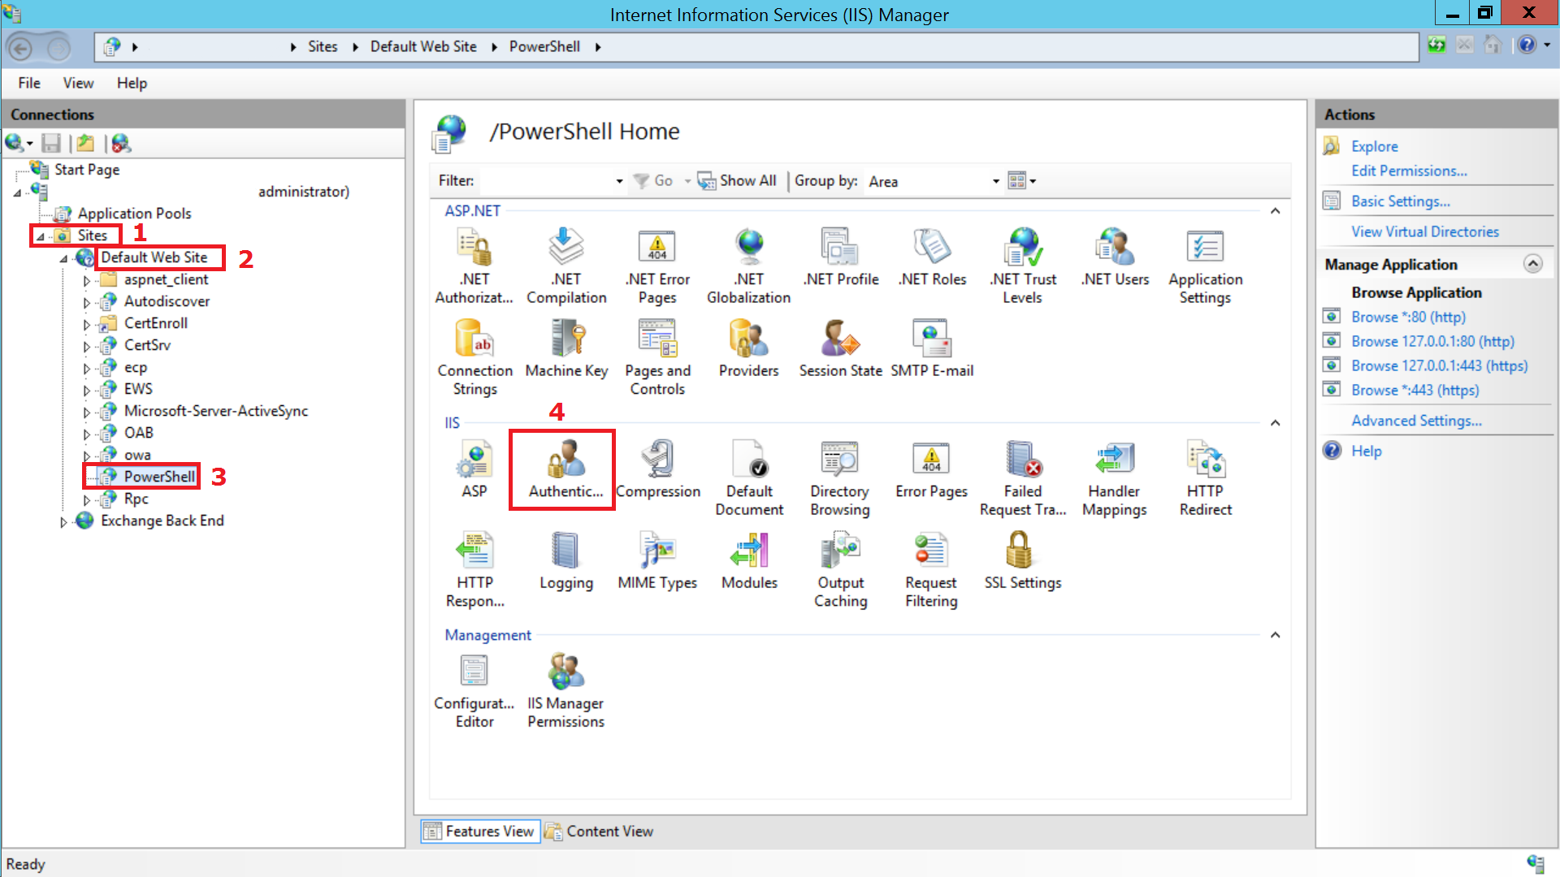1560x877 pixels.
Task: Open the Filter dropdown arrow
Action: pyautogui.click(x=619, y=181)
